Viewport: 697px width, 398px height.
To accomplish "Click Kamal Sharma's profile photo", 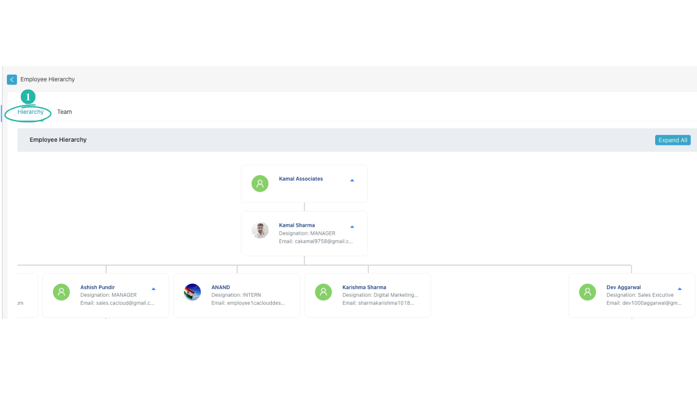I will tap(260, 230).
